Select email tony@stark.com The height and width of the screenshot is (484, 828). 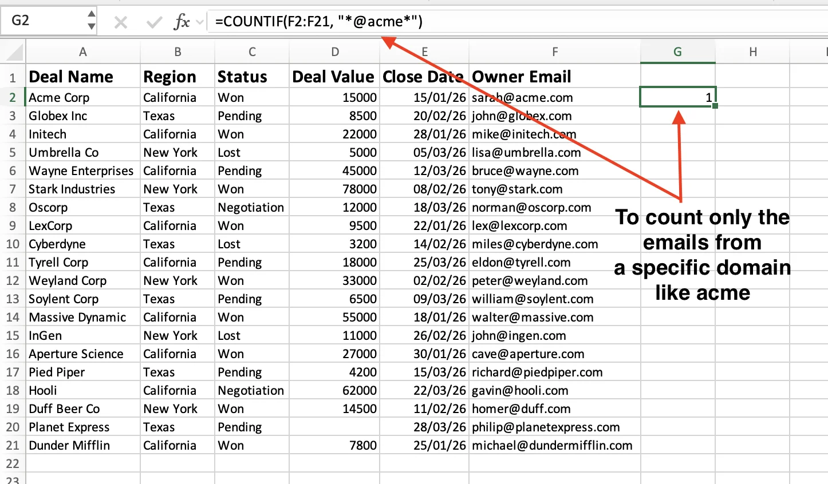tap(555, 189)
